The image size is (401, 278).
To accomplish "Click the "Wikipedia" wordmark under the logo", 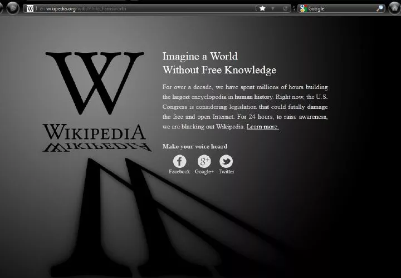I will (x=94, y=132).
